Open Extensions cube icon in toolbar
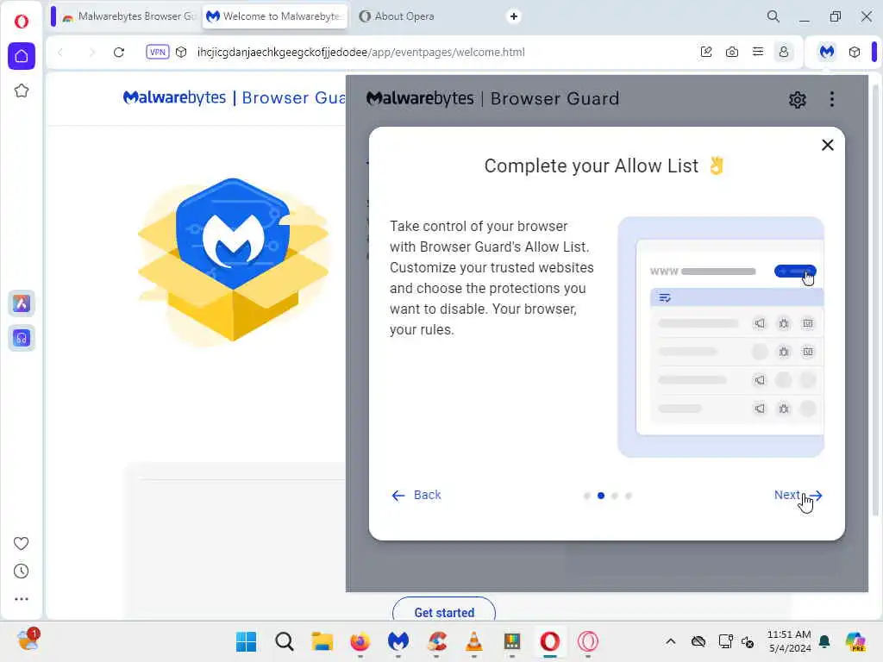Screen dimensions: 883x662 coord(855,52)
